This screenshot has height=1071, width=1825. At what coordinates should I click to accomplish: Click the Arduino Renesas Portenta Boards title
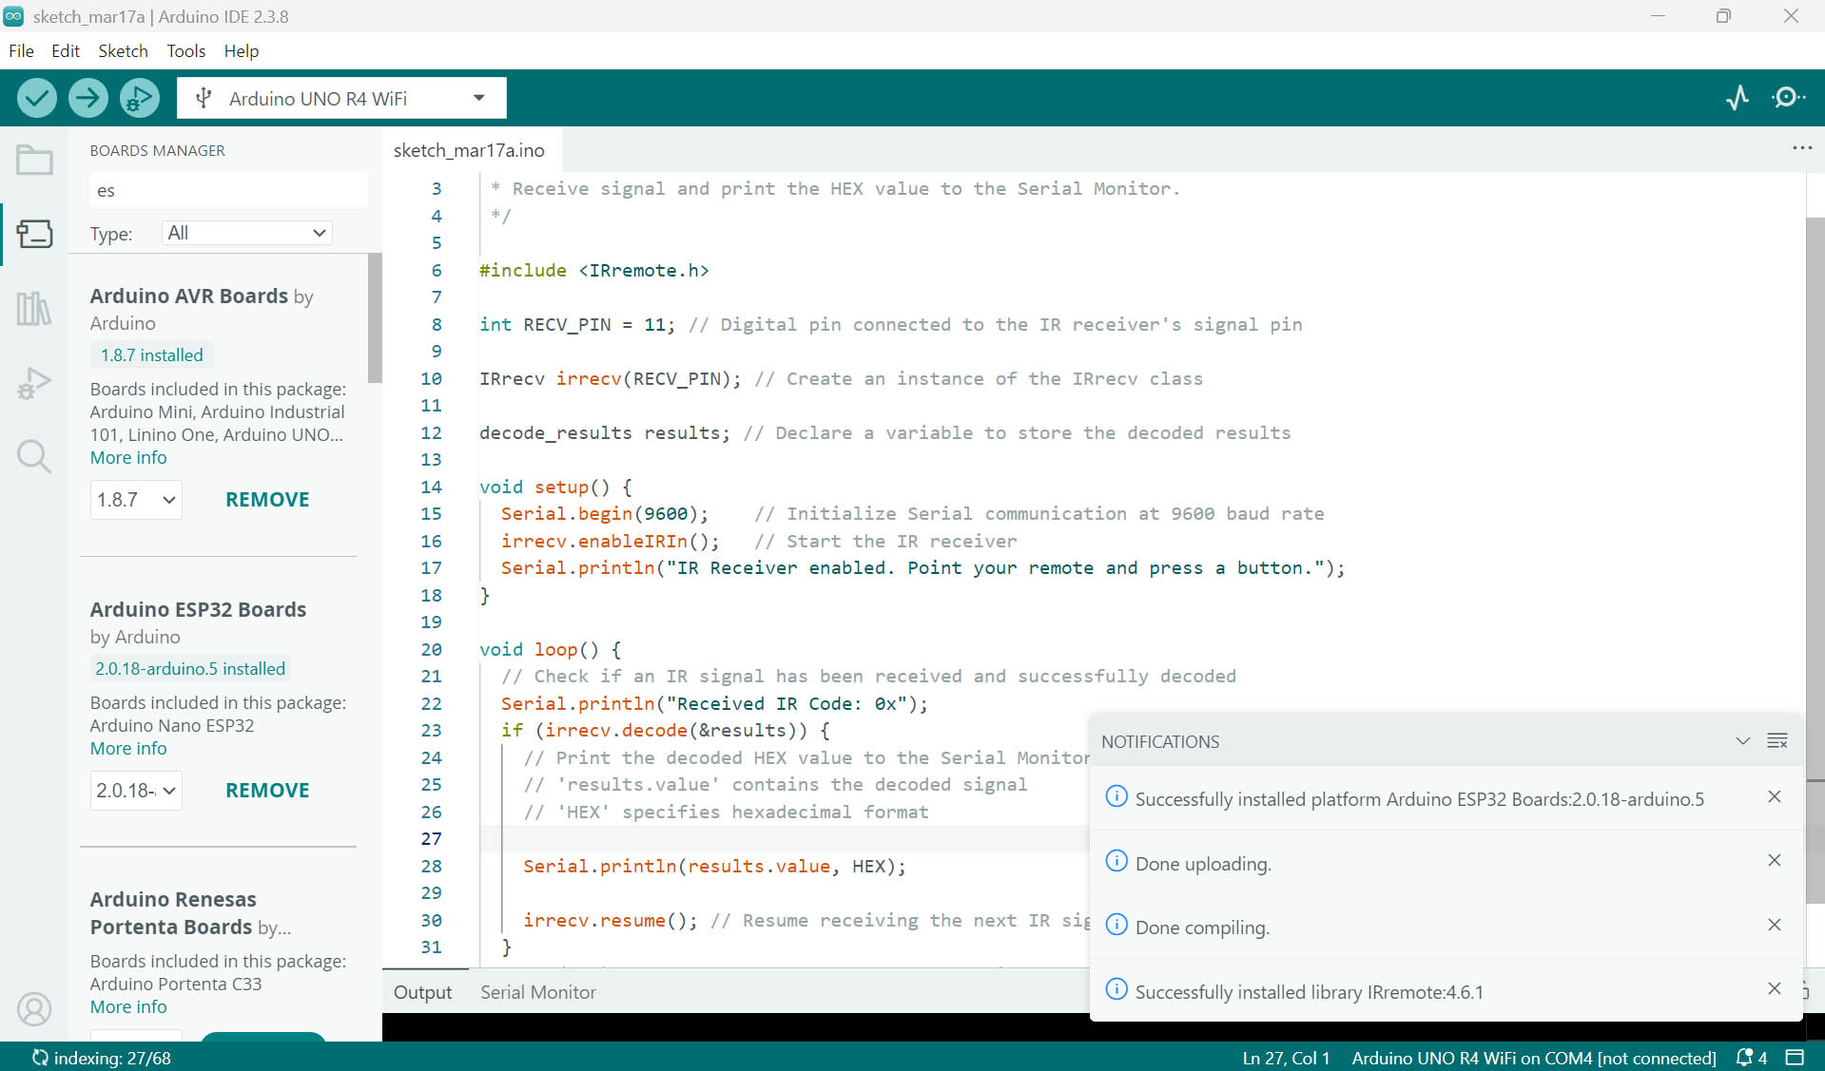click(173, 912)
